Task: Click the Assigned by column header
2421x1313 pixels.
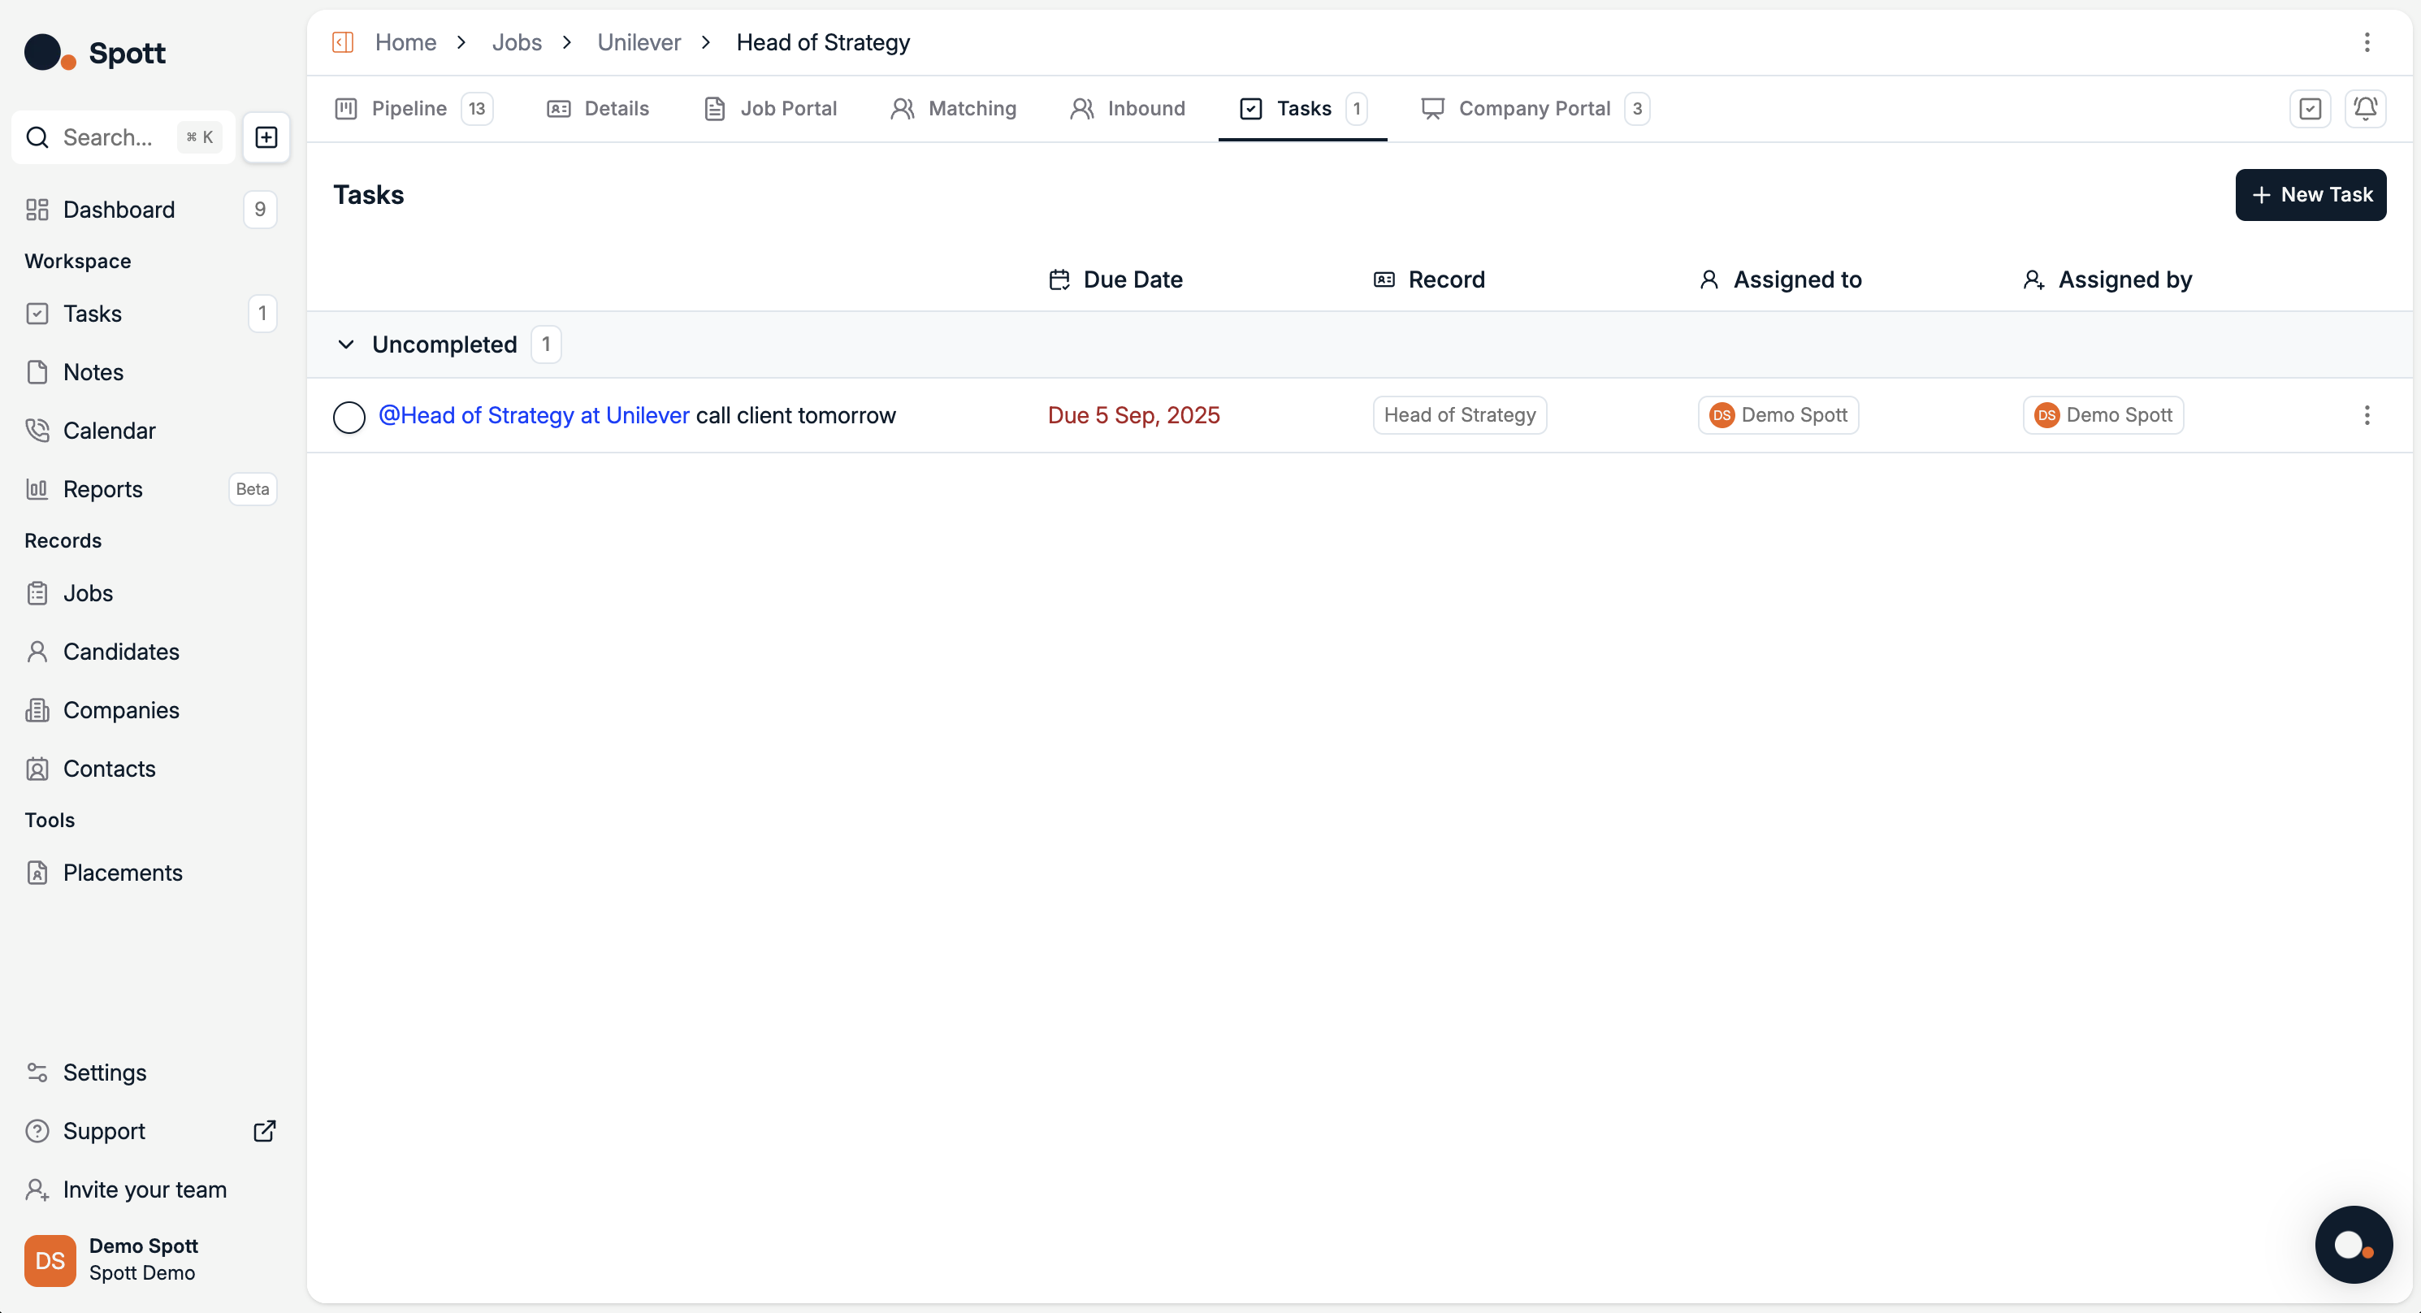Action: click(x=2108, y=280)
